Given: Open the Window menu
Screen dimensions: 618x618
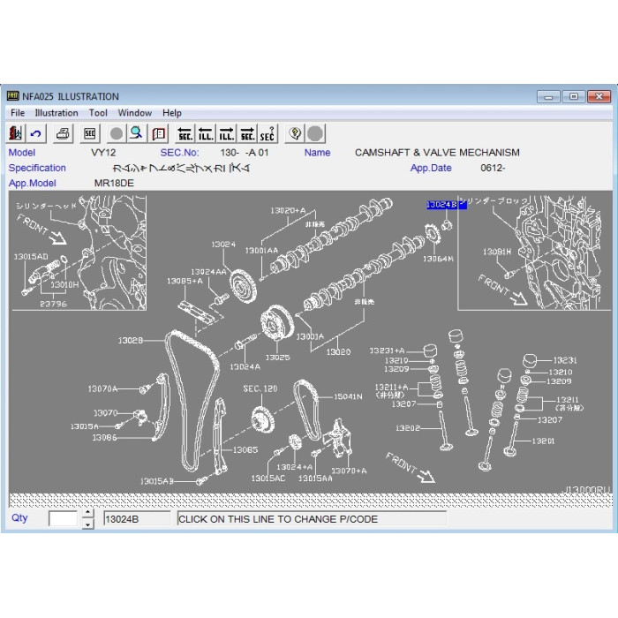Looking at the screenshot, I should pyautogui.click(x=135, y=113).
